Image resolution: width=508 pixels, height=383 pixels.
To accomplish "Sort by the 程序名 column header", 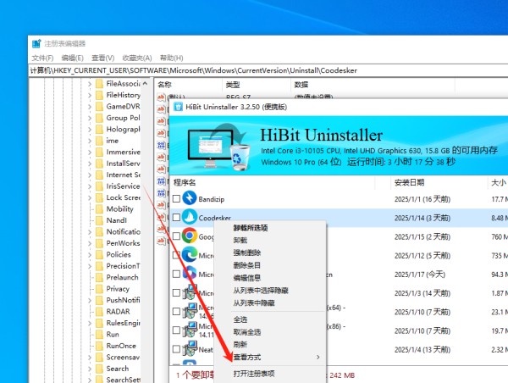I will tap(185, 182).
